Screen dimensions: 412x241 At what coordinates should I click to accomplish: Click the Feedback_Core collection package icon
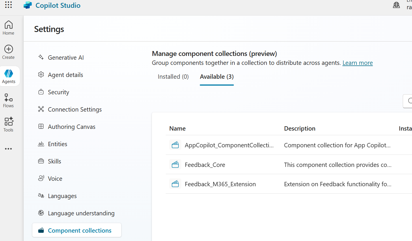pos(175,164)
